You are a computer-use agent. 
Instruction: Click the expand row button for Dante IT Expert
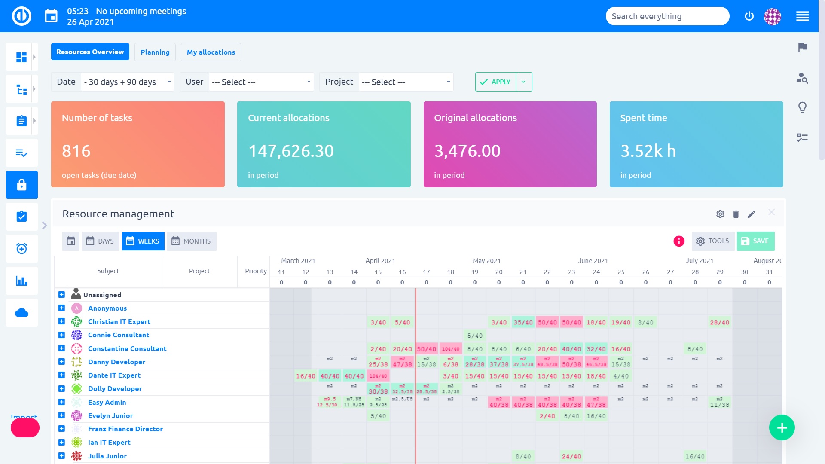coord(61,375)
